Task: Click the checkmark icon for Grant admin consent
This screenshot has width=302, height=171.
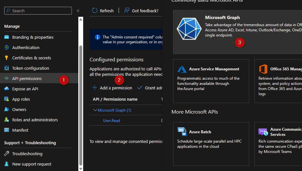Action: [x=140, y=88]
